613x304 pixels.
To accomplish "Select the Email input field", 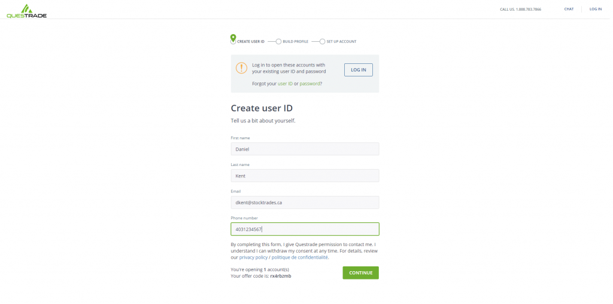I will click(x=305, y=202).
